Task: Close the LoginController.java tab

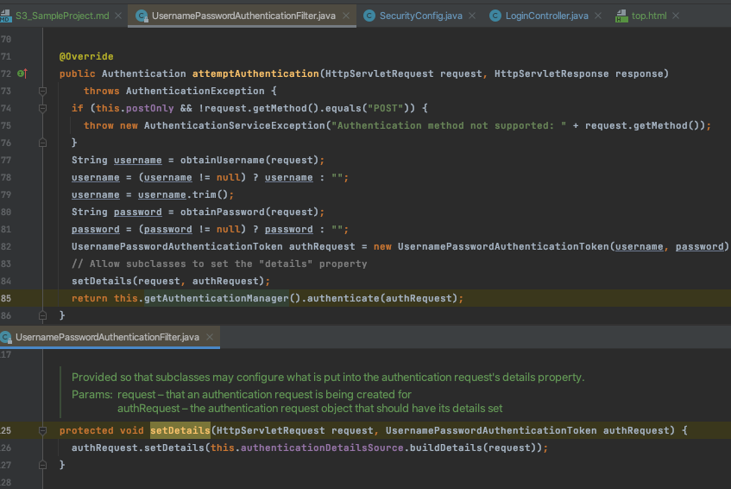Action: (x=598, y=16)
